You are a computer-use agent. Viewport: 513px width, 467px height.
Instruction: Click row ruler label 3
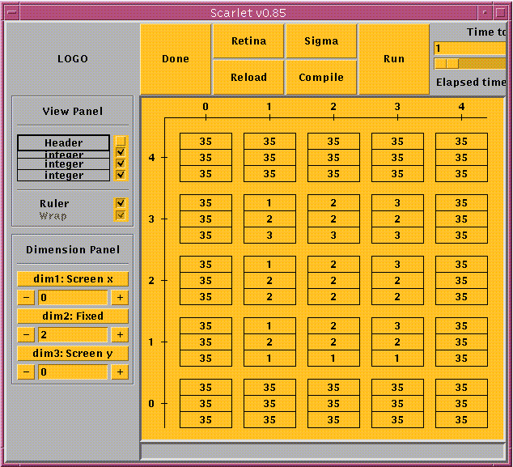[151, 219]
